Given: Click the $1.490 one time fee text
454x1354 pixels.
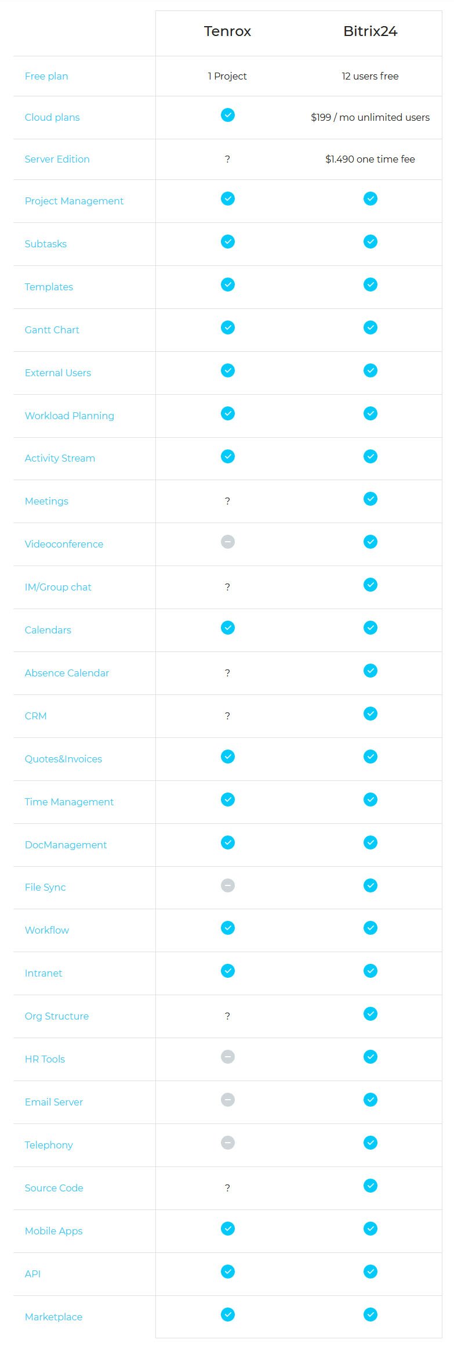Looking at the screenshot, I should tap(371, 159).
